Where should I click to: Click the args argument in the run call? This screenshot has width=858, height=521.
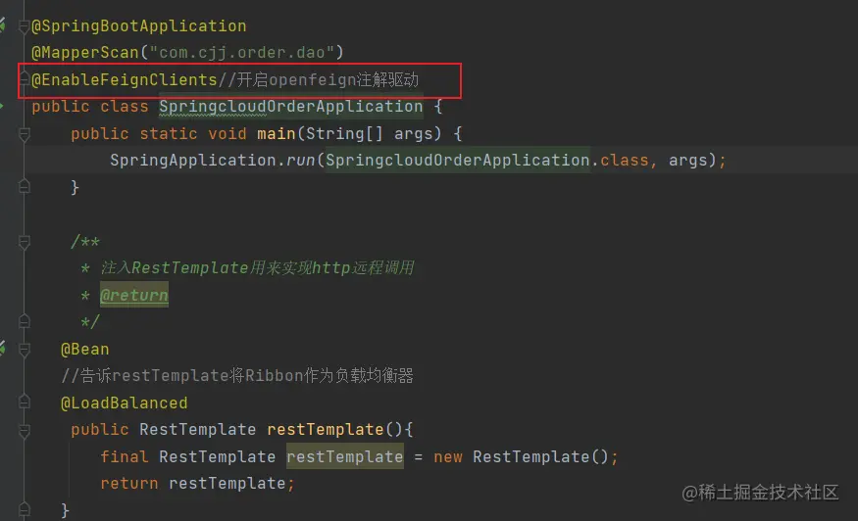pyautogui.click(x=687, y=161)
